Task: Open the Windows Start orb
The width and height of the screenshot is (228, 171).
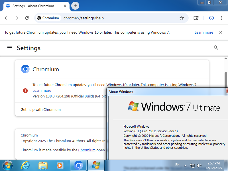Action: [8, 166]
